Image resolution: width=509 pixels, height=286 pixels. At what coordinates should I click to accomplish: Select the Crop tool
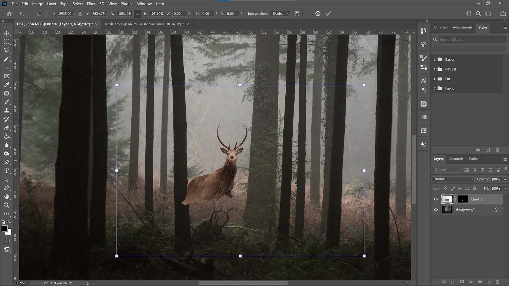(6, 68)
